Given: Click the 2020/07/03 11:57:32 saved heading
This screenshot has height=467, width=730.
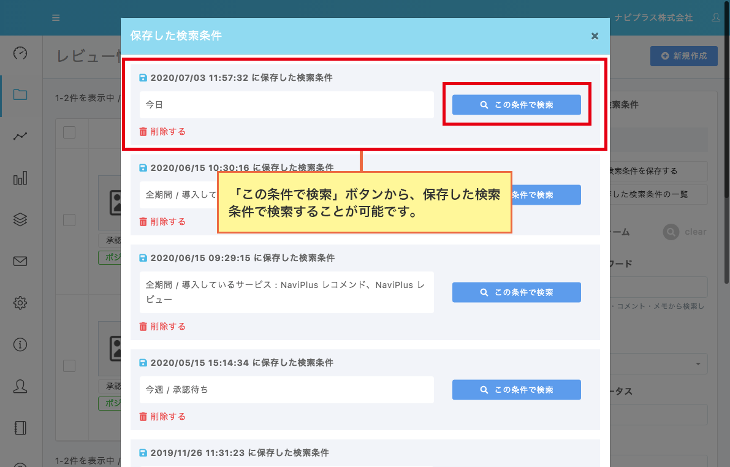Looking at the screenshot, I should point(241,78).
